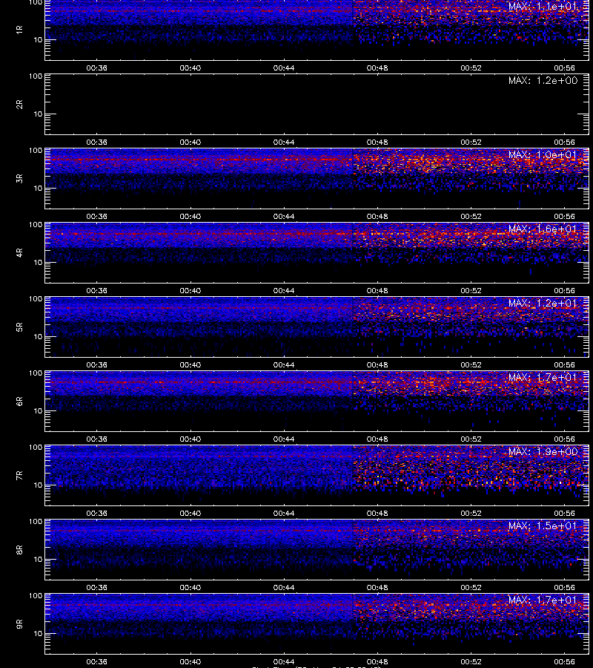Select the MAX: 1.2e+00 label in panel 2R
The width and height of the screenshot is (593, 668).
point(543,80)
